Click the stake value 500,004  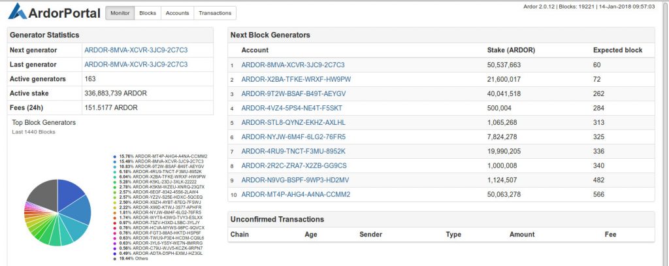499,108
